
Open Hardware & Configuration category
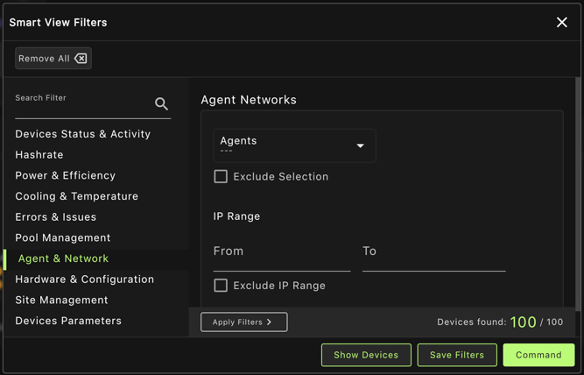(x=84, y=279)
